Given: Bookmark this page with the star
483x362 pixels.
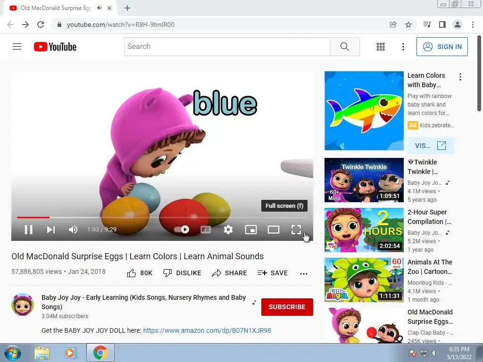Looking at the screenshot, I should coord(408,25).
